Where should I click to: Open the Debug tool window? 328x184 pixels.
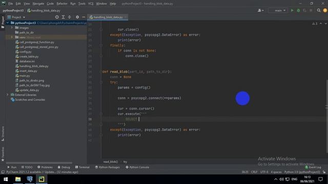(x=64, y=167)
